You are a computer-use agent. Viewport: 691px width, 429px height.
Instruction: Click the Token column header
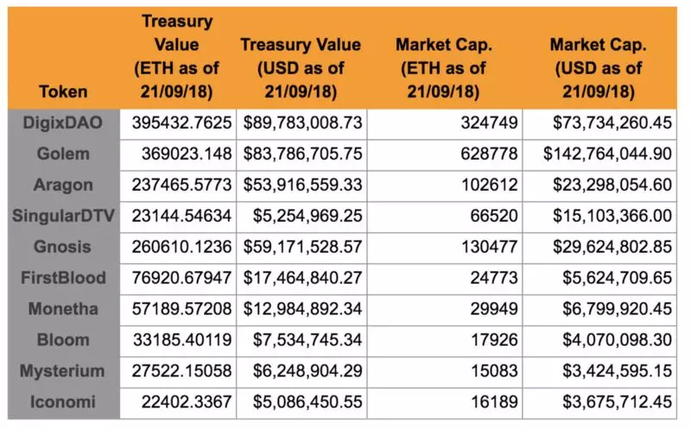coord(63,91)
